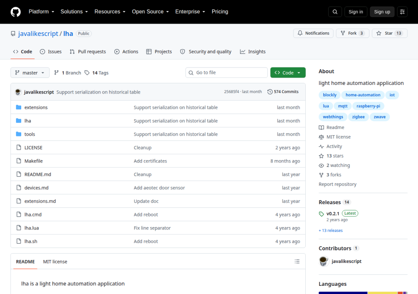Open the README outline list icon
The width and height of the screenshot is (418, 294).
pyautogui.click(x=297, y=261)
